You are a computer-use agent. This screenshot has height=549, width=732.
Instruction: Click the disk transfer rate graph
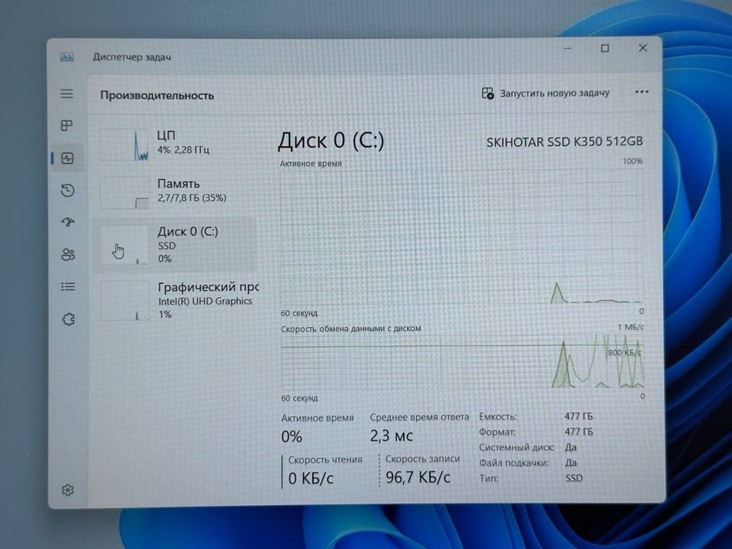click(463, 362)
